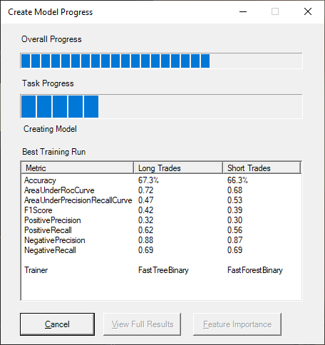Close the Create Model Progress window
The image size is (325, 345).
[308, 11]
